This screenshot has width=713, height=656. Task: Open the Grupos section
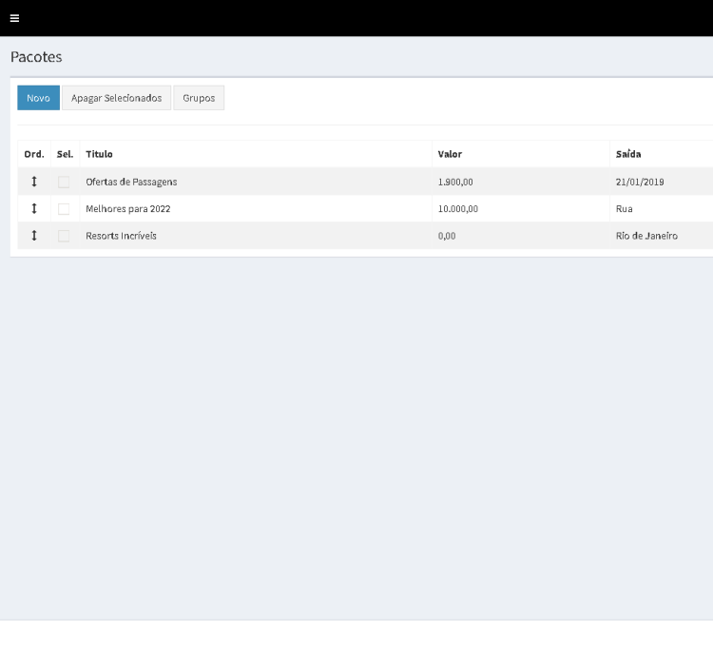199,98
